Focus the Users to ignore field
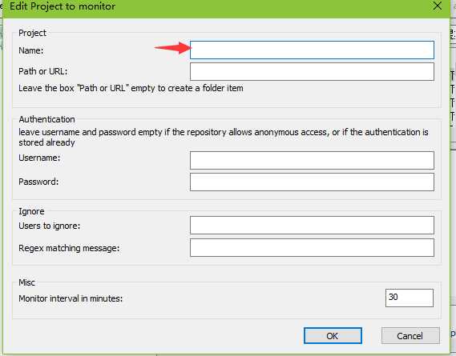The height and width of the screenshot is (356, 456). point(312,225)
